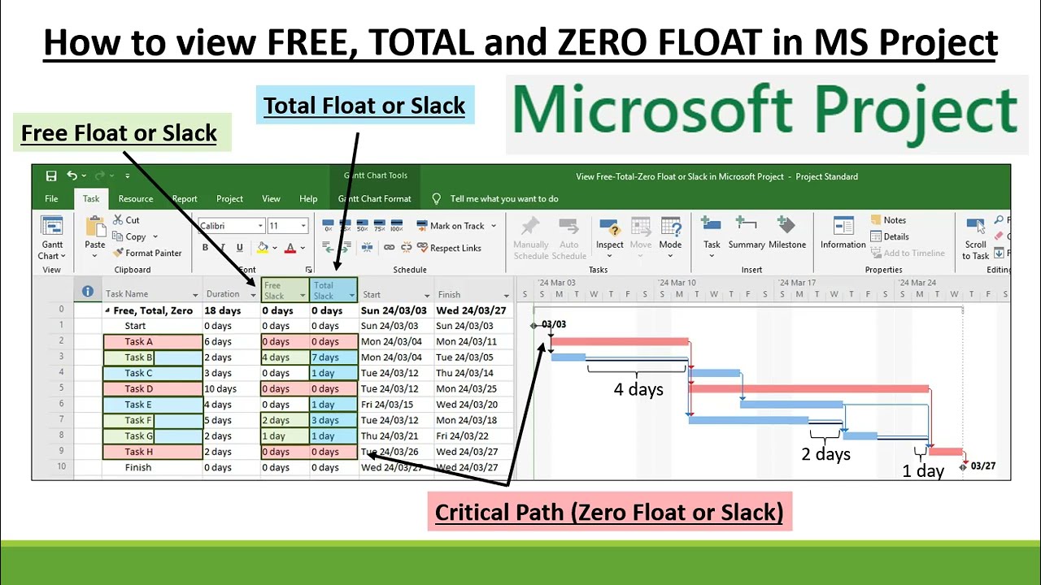Select the Task D name cell
The height and width of the screenshot is (585, 1041).
pyautogui.click(x=153, y=388)
